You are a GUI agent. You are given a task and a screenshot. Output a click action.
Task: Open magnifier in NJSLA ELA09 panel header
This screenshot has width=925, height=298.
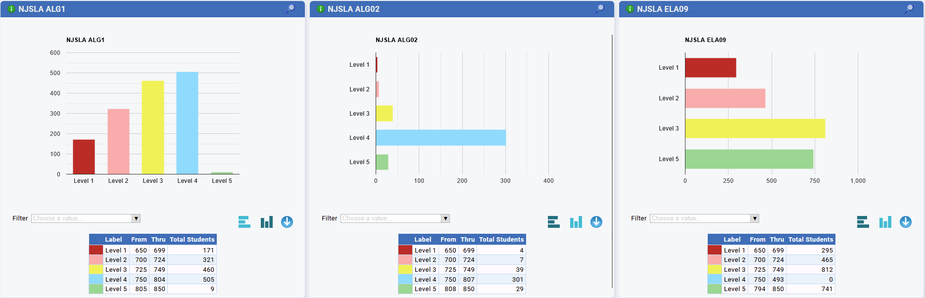(x=909, y=9)
